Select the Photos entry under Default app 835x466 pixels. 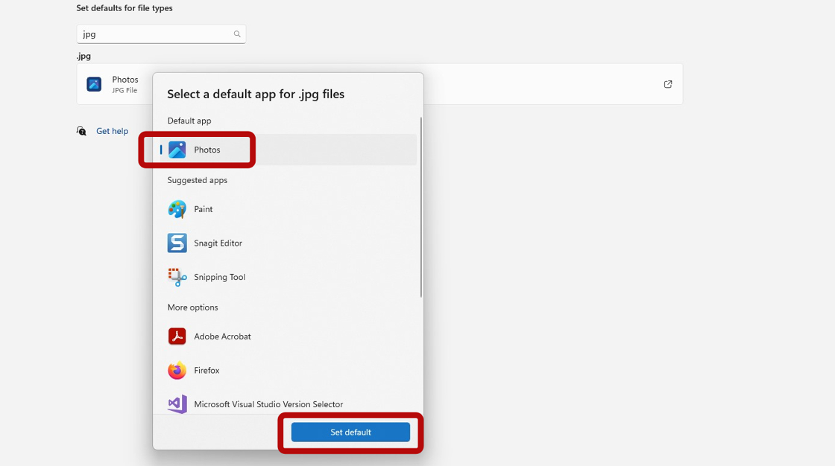point(288,150)
